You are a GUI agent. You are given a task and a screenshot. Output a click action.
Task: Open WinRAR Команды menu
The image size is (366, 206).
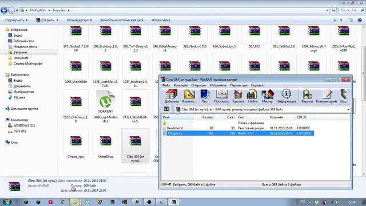click(181, 85)
